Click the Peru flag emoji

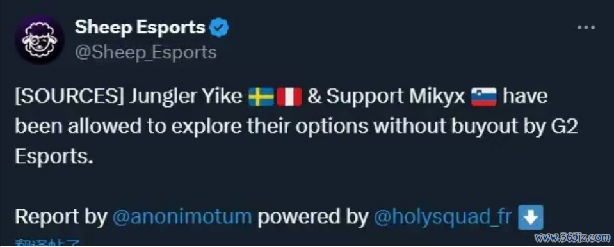(289, 97)
